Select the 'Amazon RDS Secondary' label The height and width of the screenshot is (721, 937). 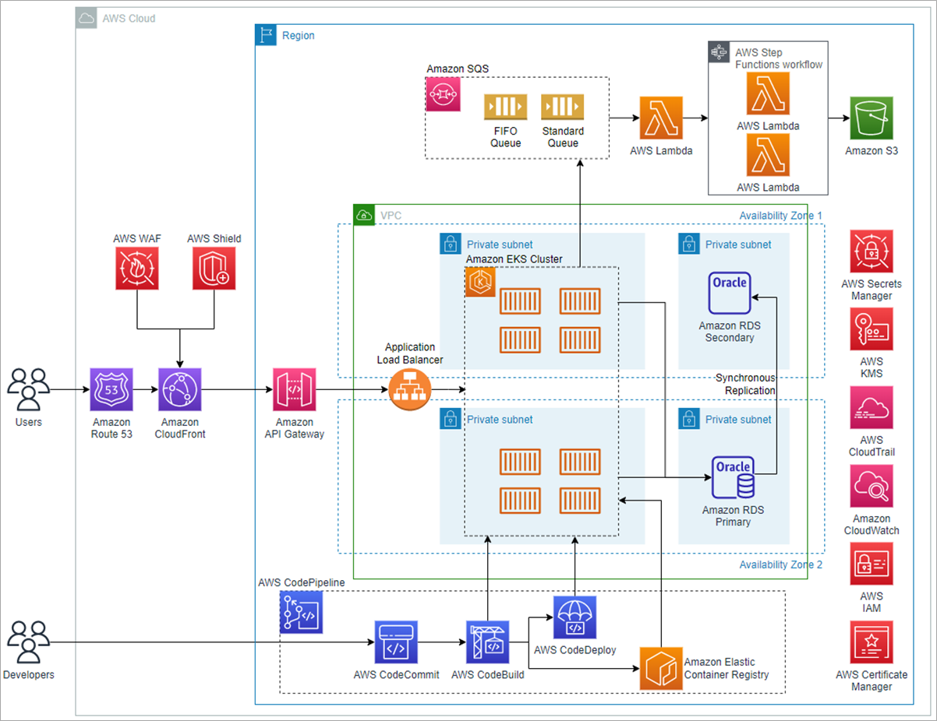point(730,332)
